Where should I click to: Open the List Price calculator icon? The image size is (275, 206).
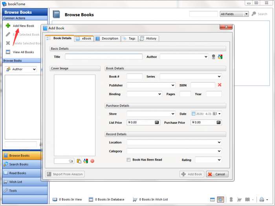click(x=157, y=122)
